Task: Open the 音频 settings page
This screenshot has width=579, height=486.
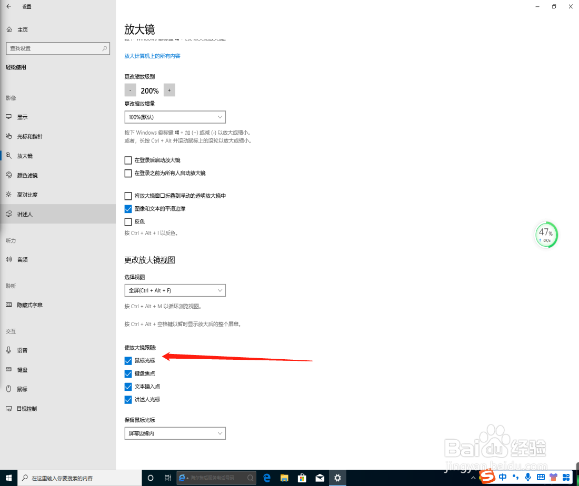Action: coord(58,259)
